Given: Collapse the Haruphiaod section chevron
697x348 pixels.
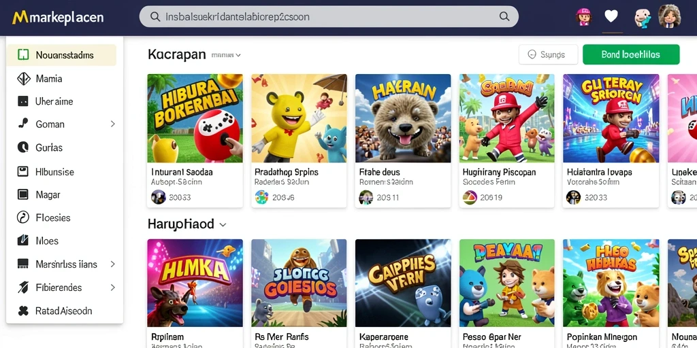Looking at the screenshot, I should (x=223, y=224).
